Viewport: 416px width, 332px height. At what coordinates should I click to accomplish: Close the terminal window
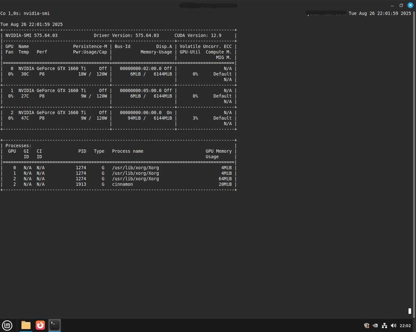click(x=410, y=5)
